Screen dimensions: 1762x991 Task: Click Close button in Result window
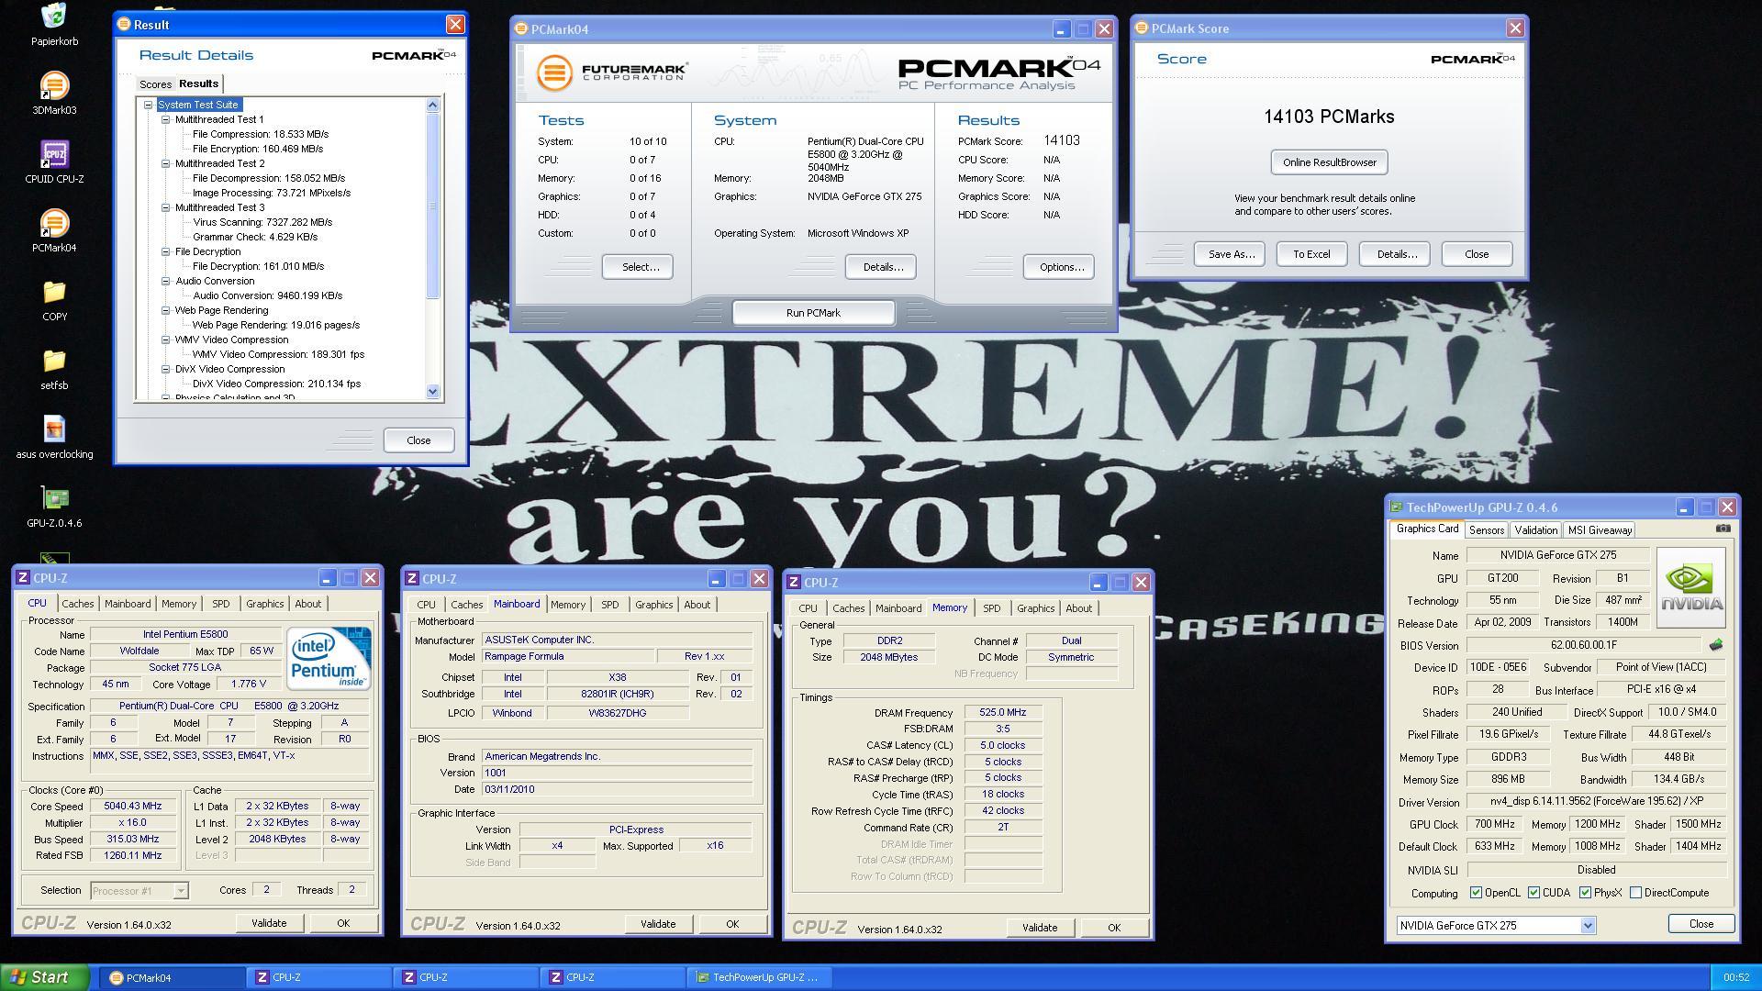click(x=418, y=440)
